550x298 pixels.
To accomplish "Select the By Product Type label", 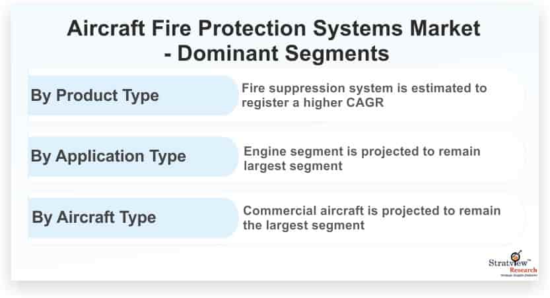I will tap(94, 96).
